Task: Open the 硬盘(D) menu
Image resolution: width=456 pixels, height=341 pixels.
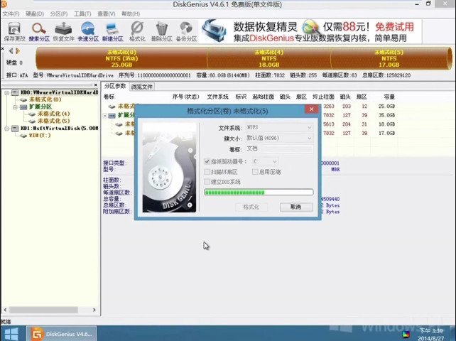Action: coord(35,14)
